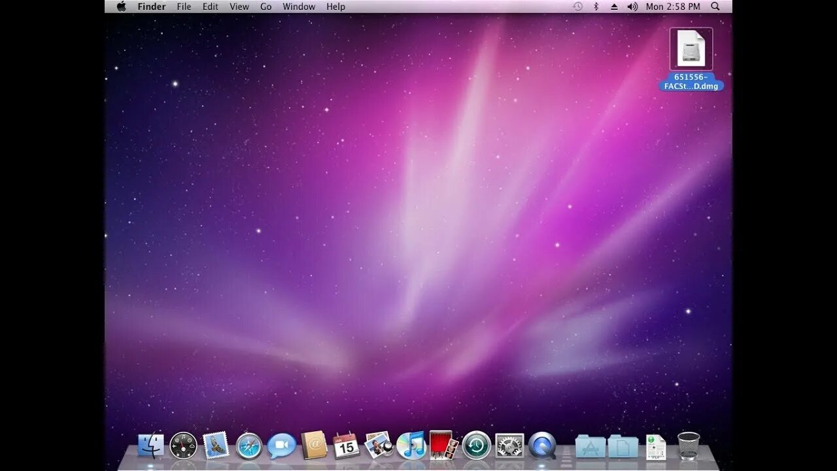837x471 pixels.
Task: Open System Preferences gear icon
Action: pos(509,445)
